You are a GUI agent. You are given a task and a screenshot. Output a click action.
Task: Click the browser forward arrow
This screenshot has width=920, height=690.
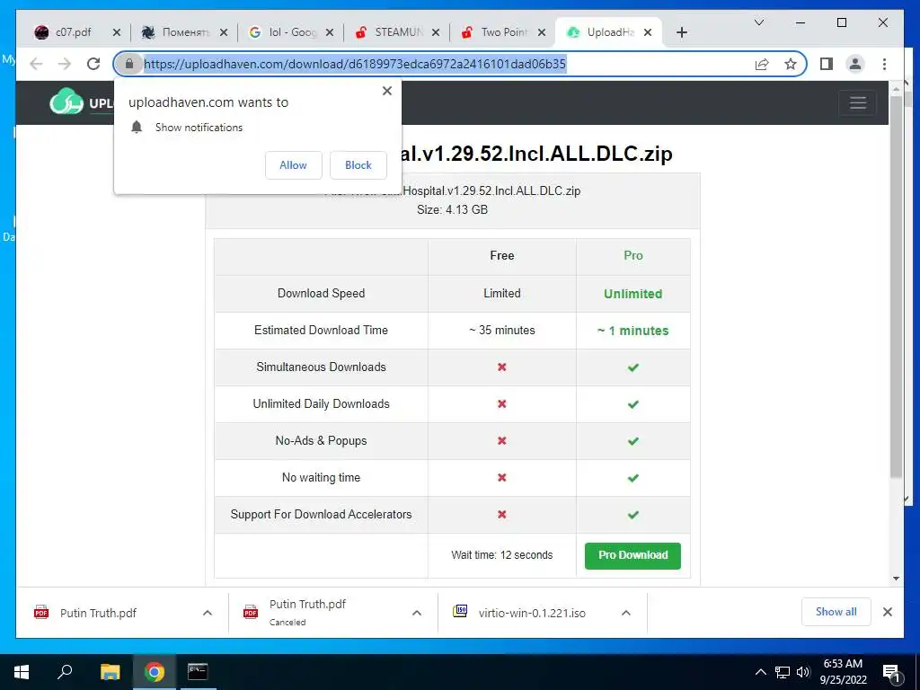(x=65, y=64)
